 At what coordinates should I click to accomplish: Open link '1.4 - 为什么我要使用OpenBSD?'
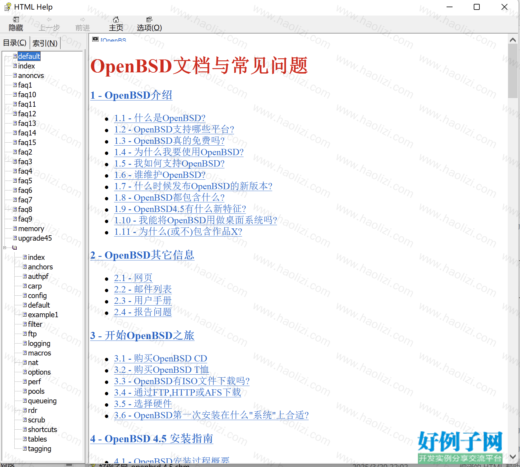[x=179, y=152]
